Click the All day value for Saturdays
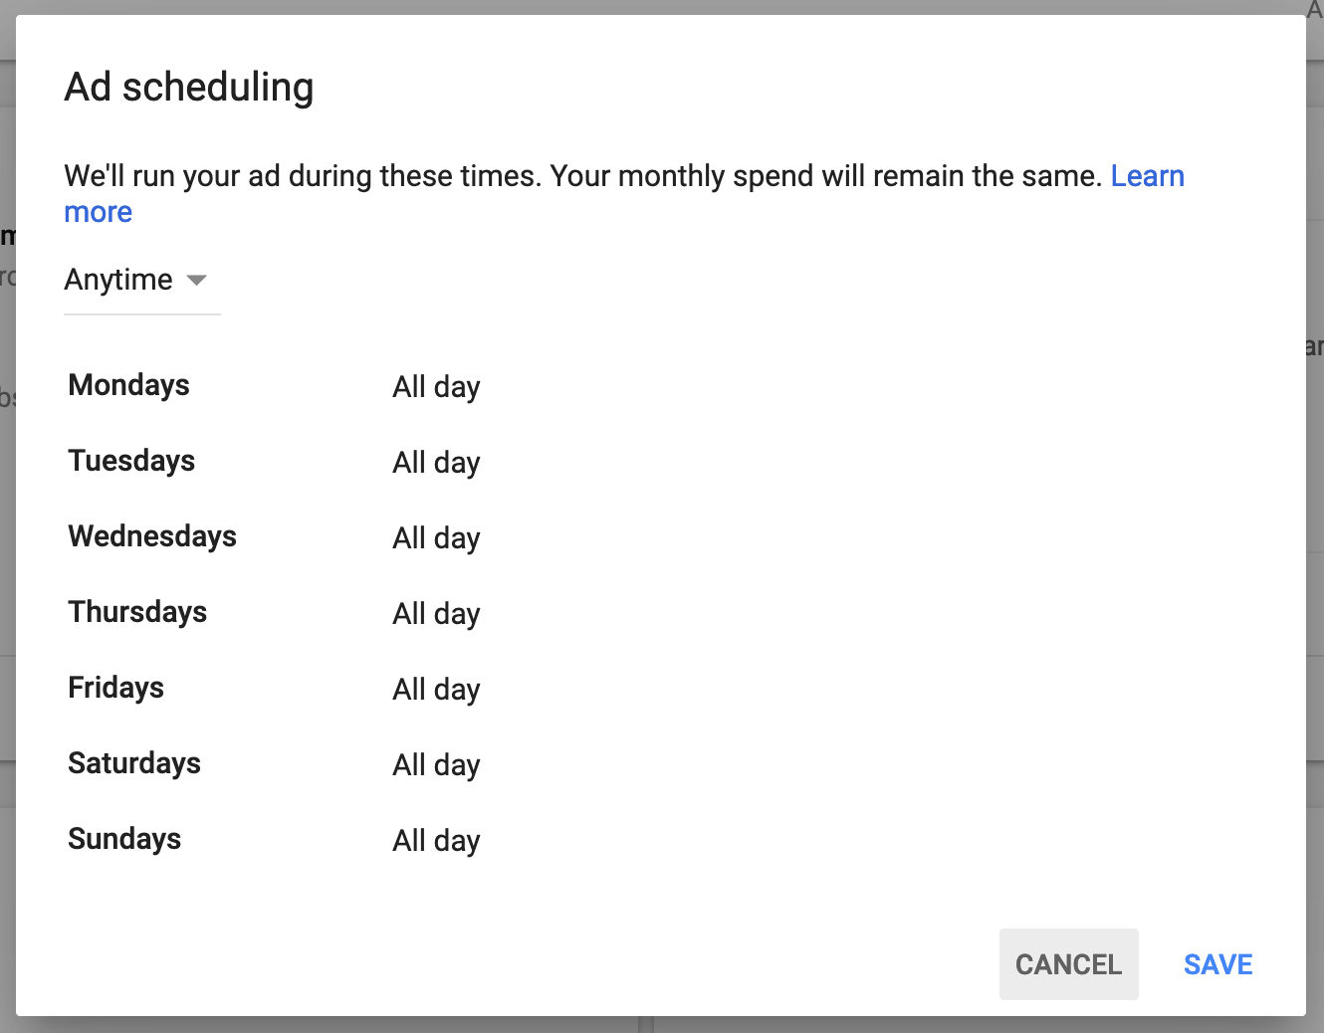Image resolution: width=1324 pixels, height=1033 pixels. (x=436, y=765)
